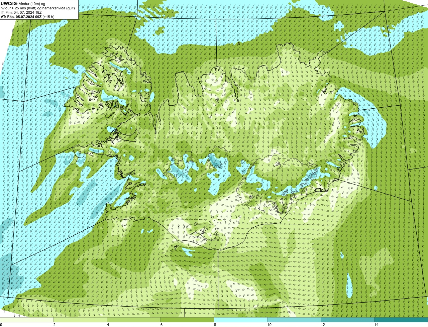Click the 'UWC/IG: Vindur (10m) og' title line
Image resolution: width=428 pixels, height=327 pixels.
click(x=23, y=3)
